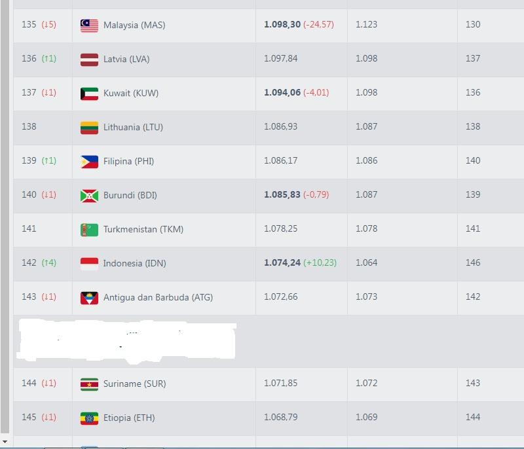This screenshot has width=524, height=449.
Task: Click Kuwait's previous rank 136 cell
Action: (473, 93)
